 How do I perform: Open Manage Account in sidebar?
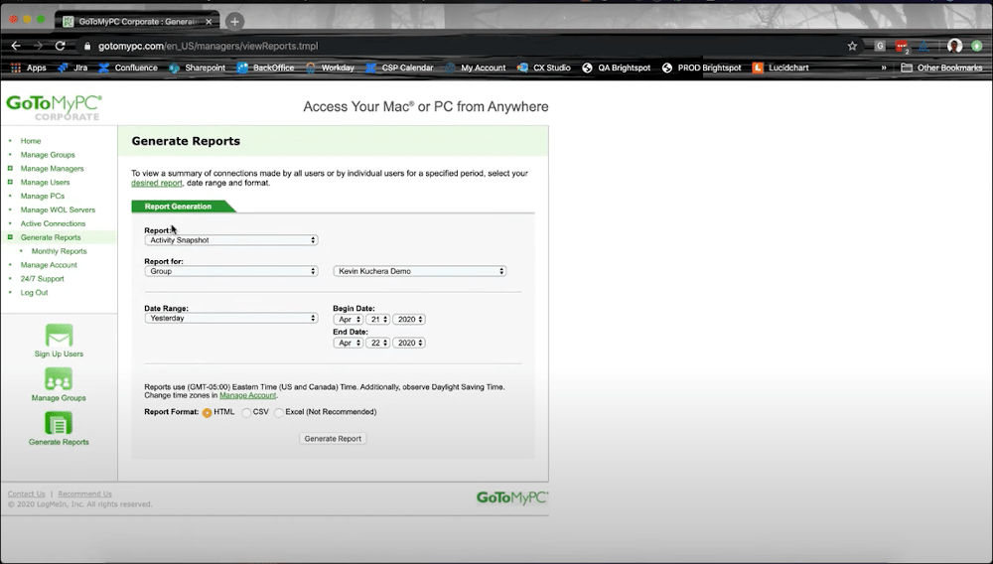[x=49, y=265]
